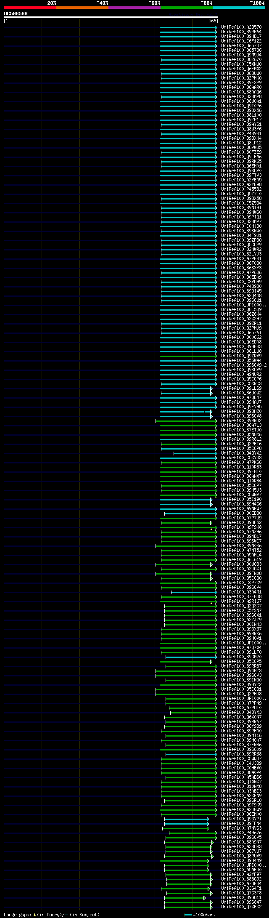Select label UniRef100_B9G847

[241, 902]
